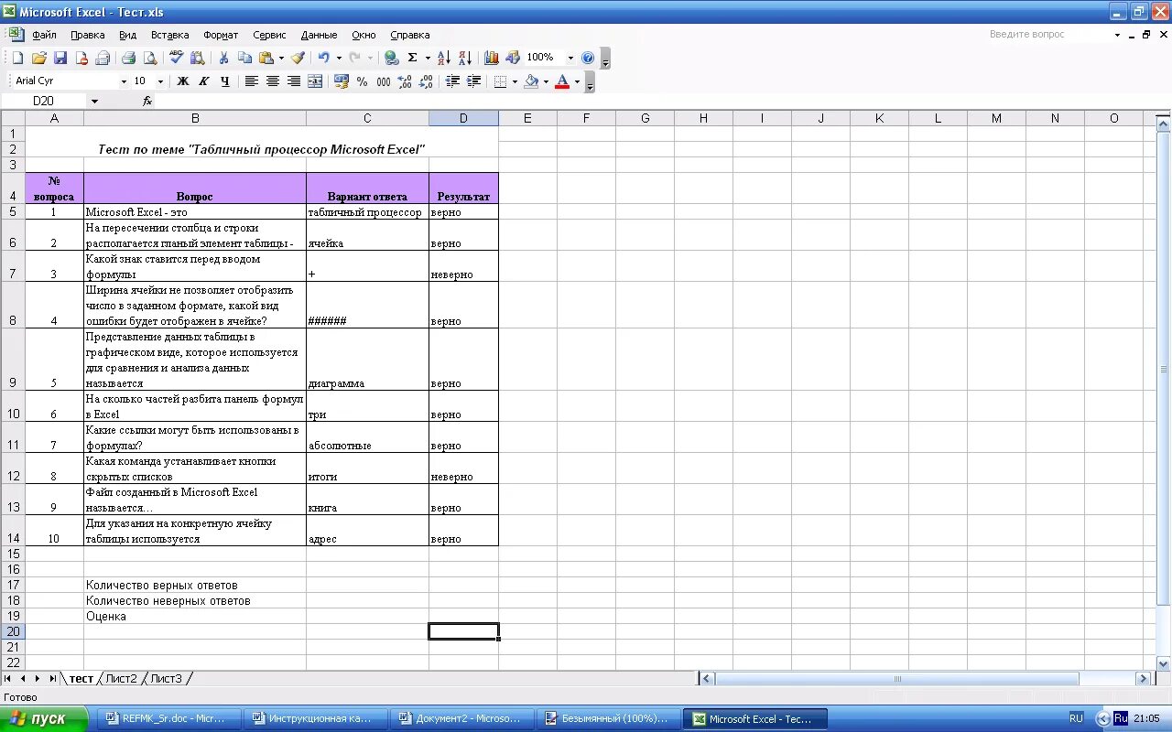Image resolution: width=1172 pixels, height=732 pixels.
Task: Decrease cell indent
Action: click(x=452, y=81)
